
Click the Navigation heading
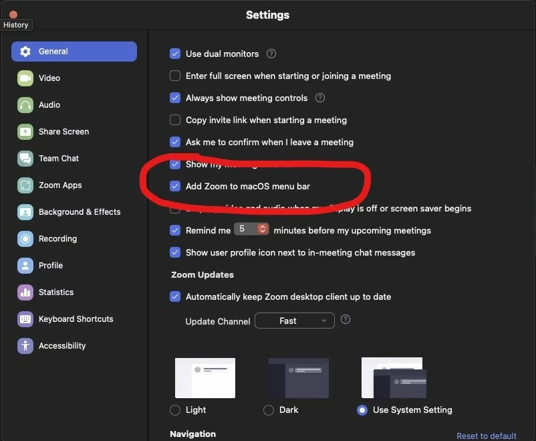[x=192, y=434]
